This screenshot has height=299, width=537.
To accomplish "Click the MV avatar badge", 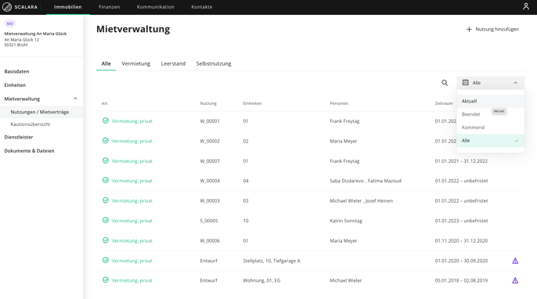I will tap(10, 23).
